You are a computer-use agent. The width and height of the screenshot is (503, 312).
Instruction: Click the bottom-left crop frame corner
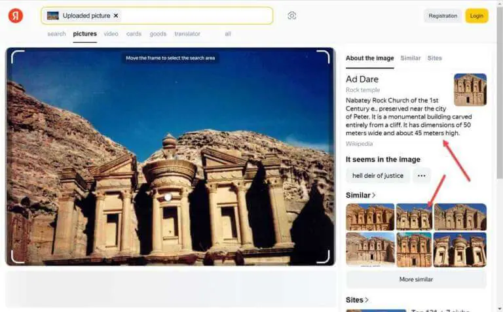pos(18,256)
